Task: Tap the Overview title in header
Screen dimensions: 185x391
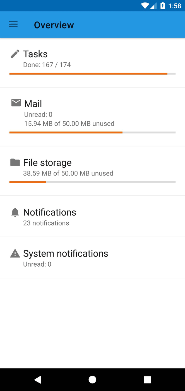Action: tap(54, 25)
